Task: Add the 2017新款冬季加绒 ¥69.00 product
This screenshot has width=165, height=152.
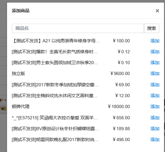Action: pos(155,85)
